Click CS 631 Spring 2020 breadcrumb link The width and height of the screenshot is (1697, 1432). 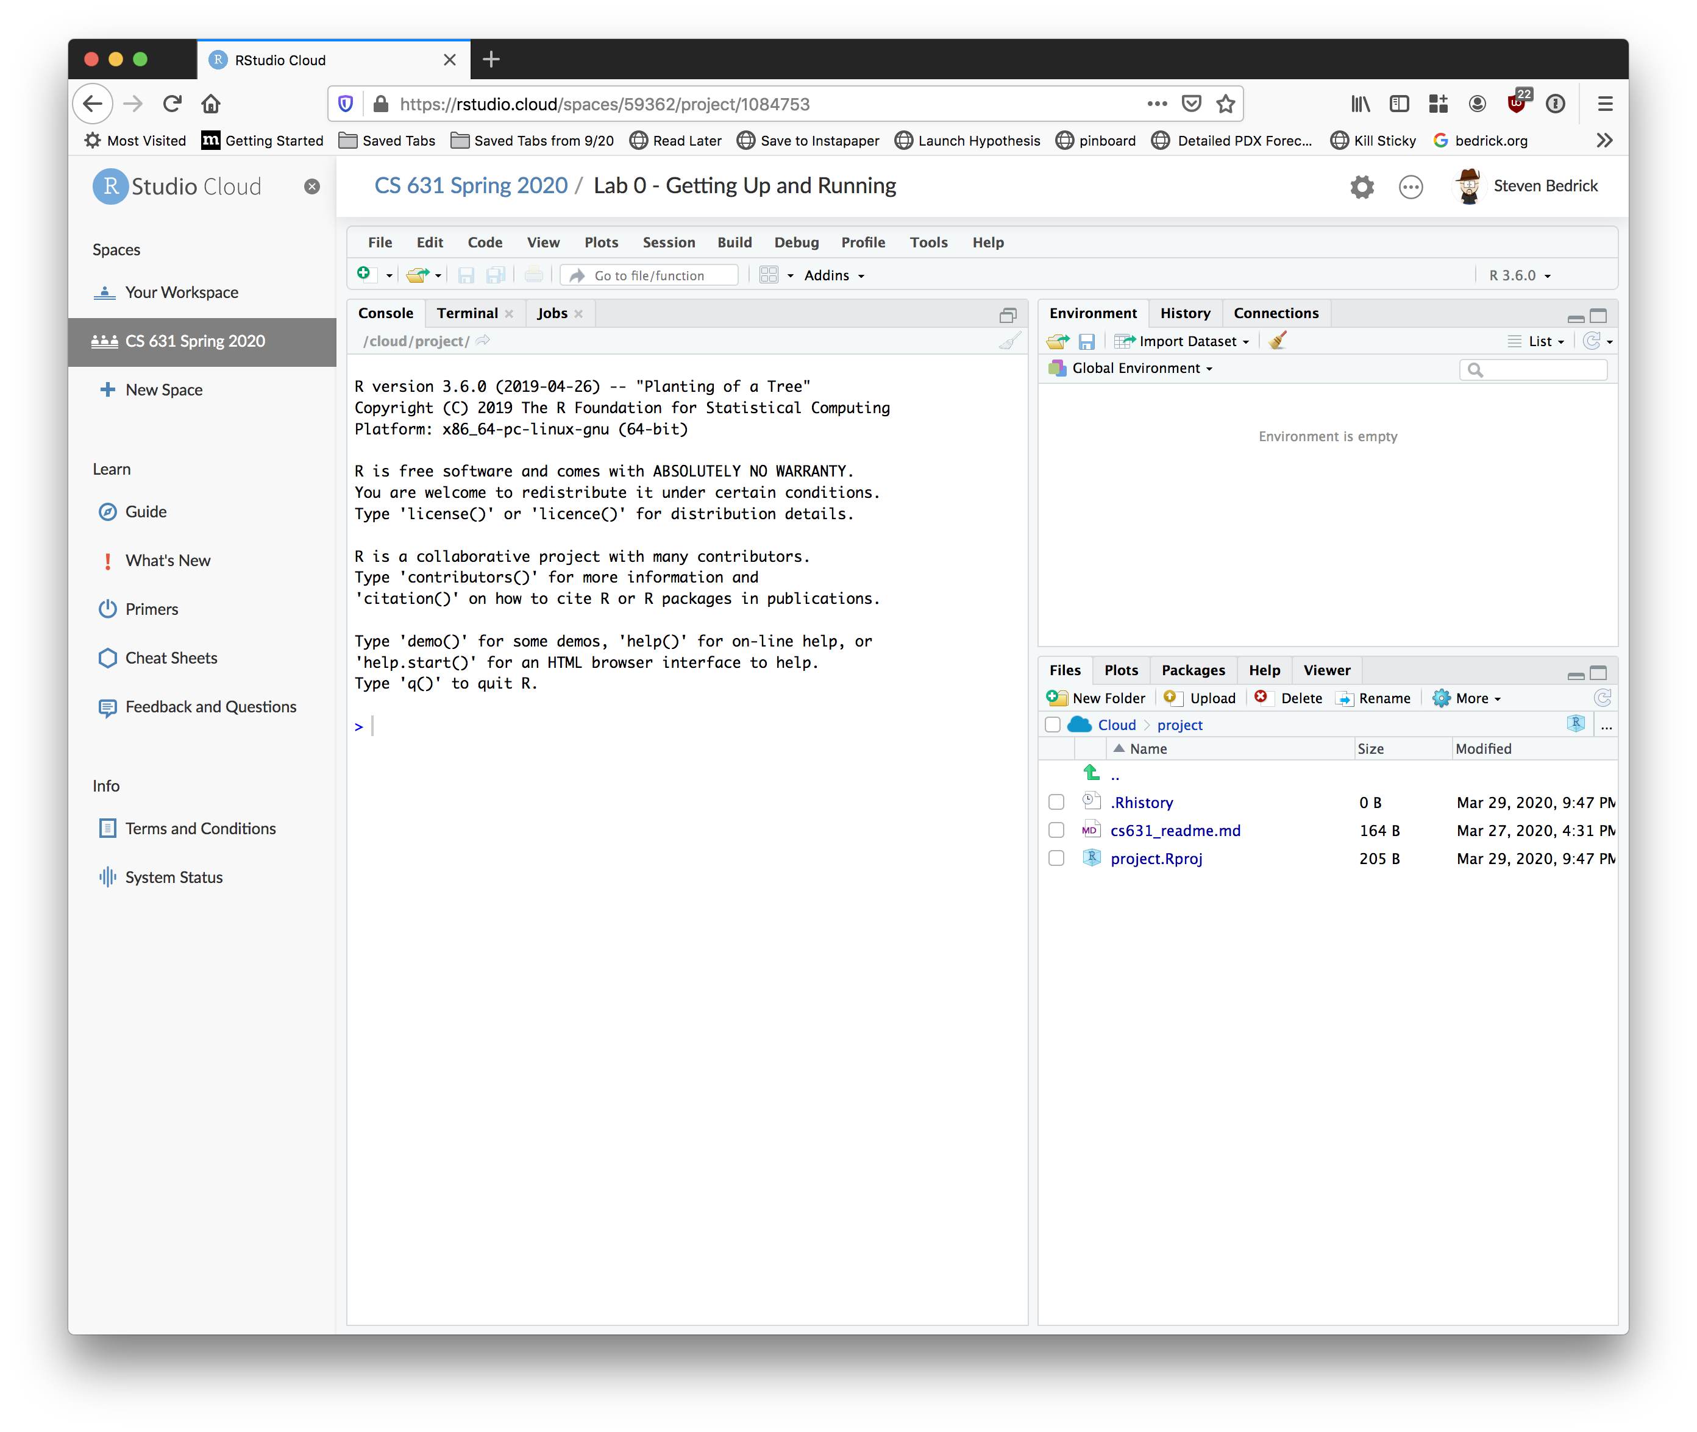[471, 186]
